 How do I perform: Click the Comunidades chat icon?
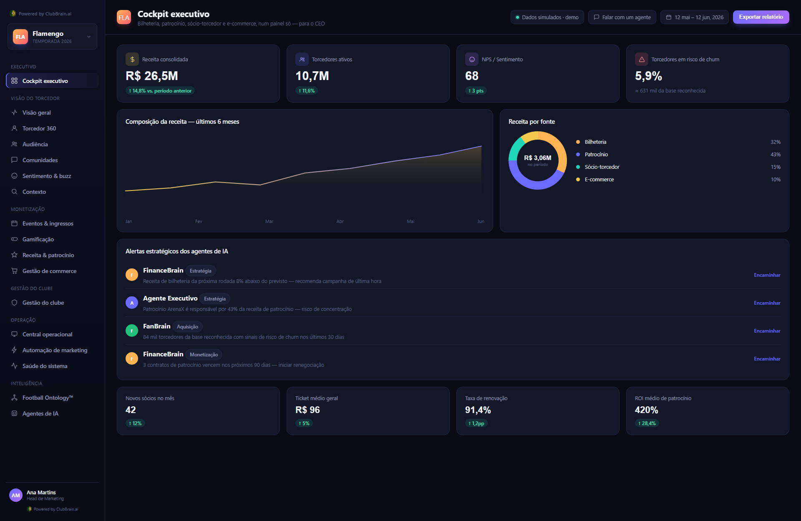(x=14, y=160)
